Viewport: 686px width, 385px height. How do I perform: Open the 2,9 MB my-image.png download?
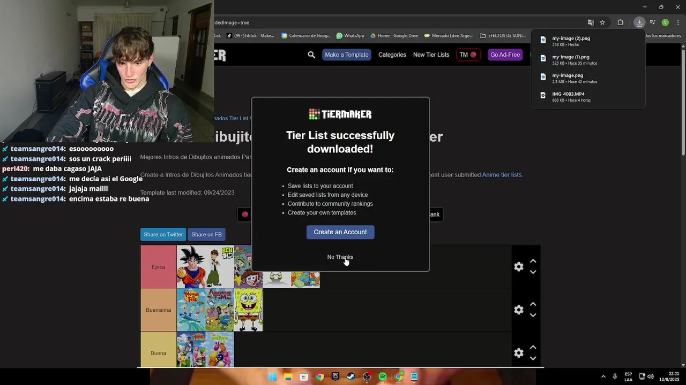(x=588, y=78)
